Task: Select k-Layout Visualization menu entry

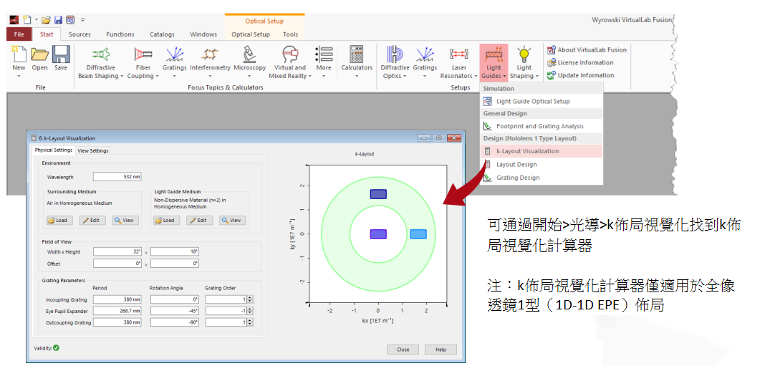Action: (542, 151)
